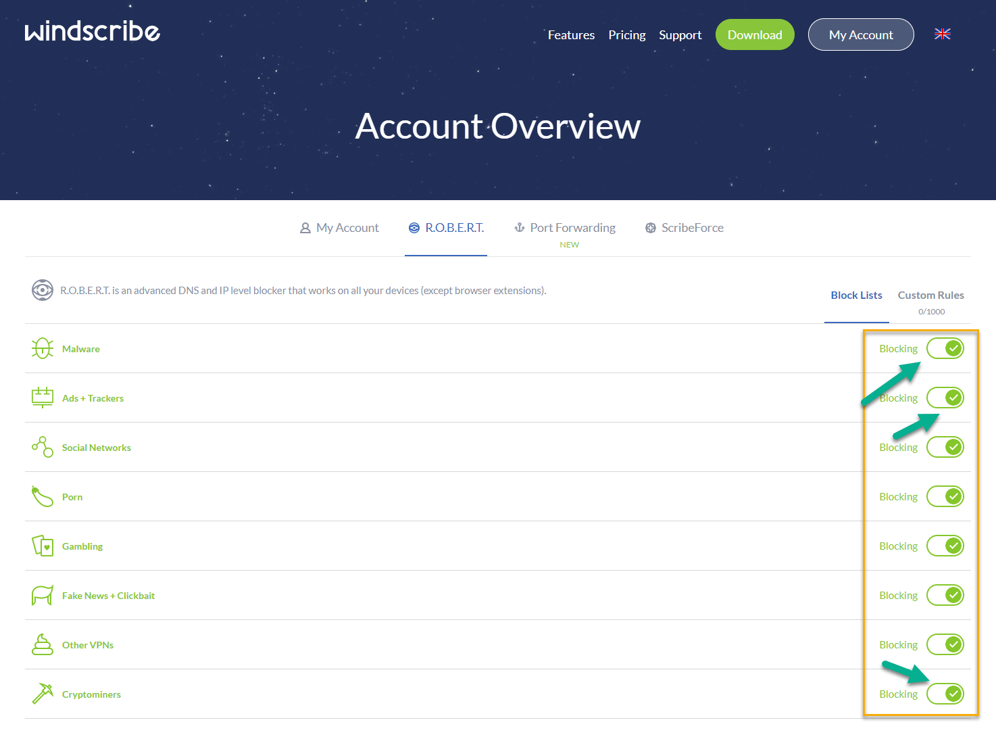Screen dimensions: 996x739
Task: Click the Account Overview heading
Action: [498, 126]
